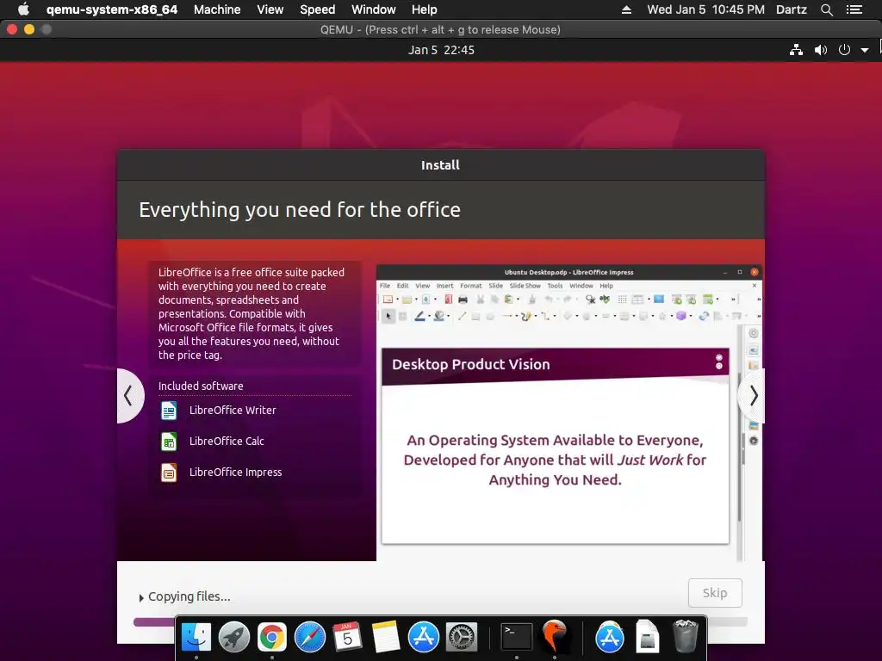Open the QEMU View menu
The width and height of the screenshot is (882, 661).
(270, 9)
